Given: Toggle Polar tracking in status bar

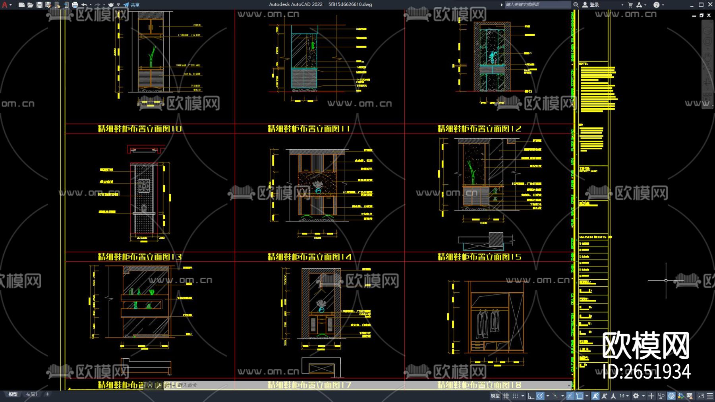Looking at the screenshot, I should pos(540,396).
